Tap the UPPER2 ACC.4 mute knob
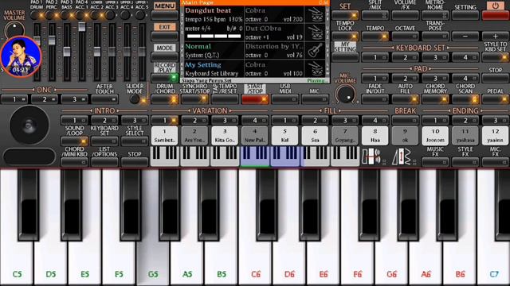Image resolution: width=510 pixels, height=286 pixels. 125,15
